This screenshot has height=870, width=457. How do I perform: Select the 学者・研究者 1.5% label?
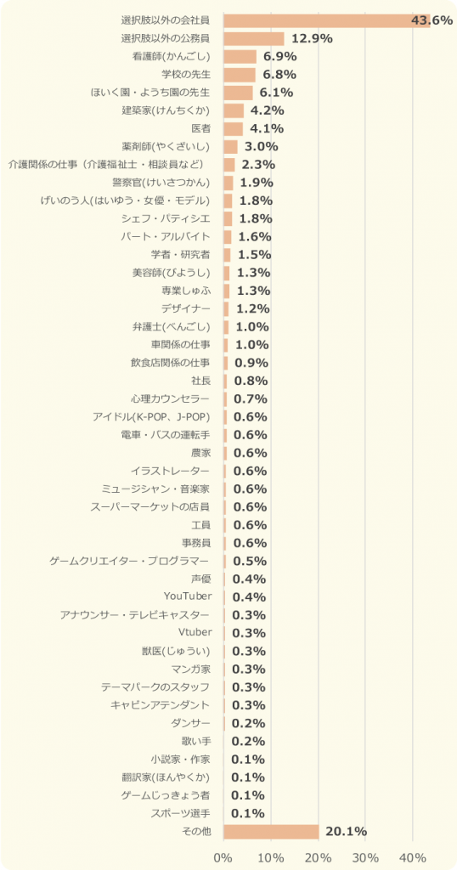click(255, 255)
